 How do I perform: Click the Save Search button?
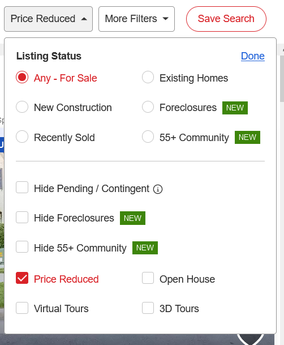226,19
